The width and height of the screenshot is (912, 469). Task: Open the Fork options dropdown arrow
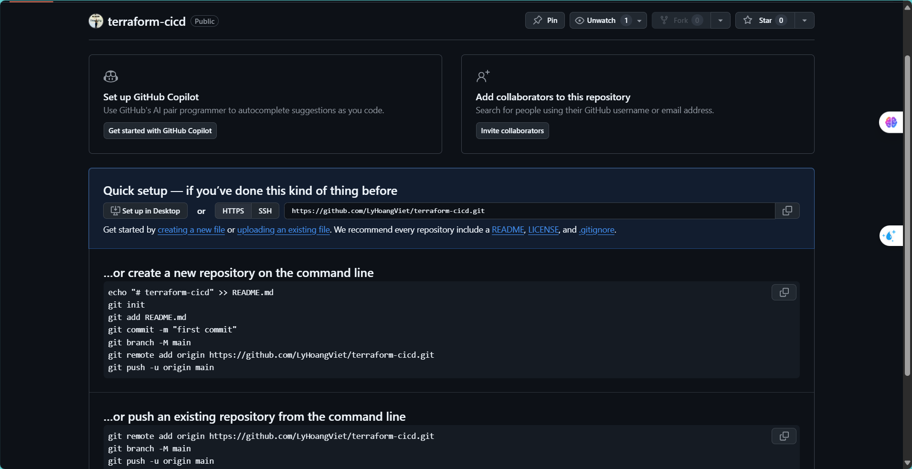coord(721,21)
